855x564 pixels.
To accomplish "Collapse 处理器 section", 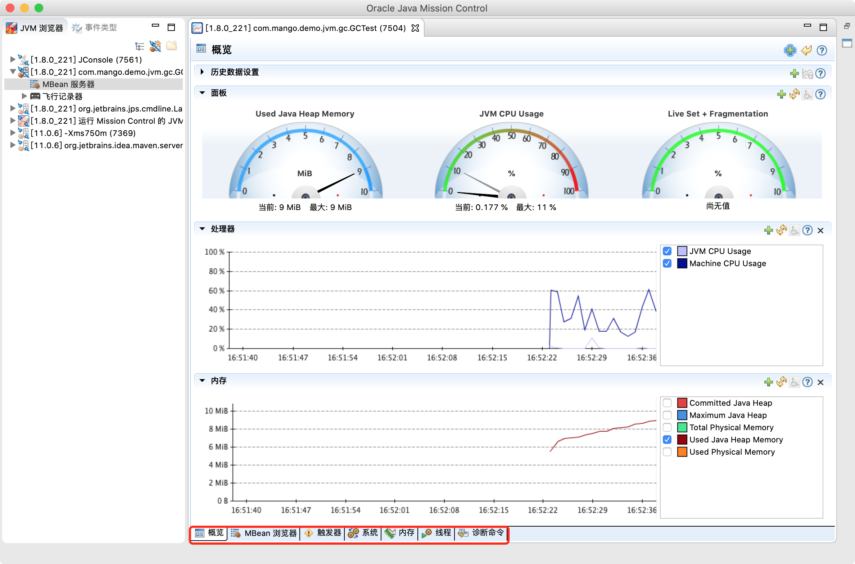I will (x=202, y=229).
